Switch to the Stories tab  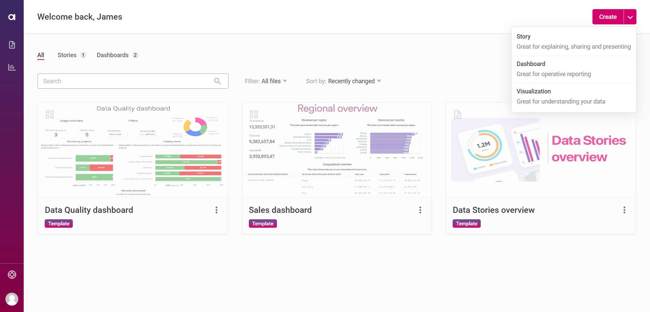click(66, 55)
